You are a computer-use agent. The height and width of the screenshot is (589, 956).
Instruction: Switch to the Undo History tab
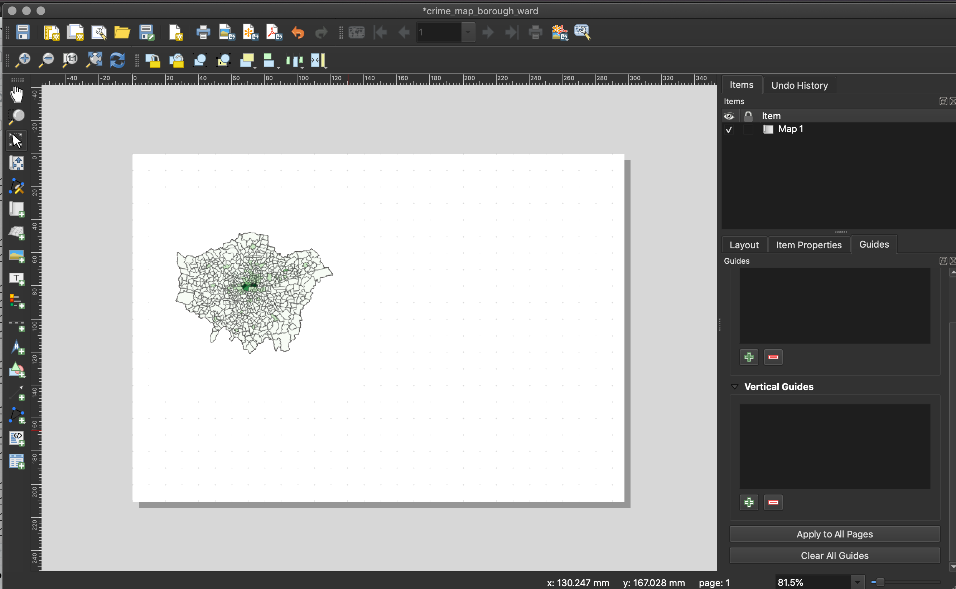pyautogui.click(x=800, y=85)
